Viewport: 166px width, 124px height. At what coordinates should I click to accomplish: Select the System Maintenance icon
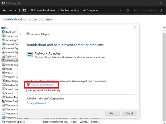[x=3, y=97]
